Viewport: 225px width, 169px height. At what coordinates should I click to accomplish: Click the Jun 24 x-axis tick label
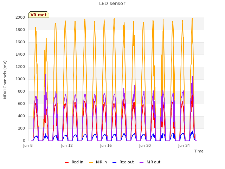coord(184,145)
